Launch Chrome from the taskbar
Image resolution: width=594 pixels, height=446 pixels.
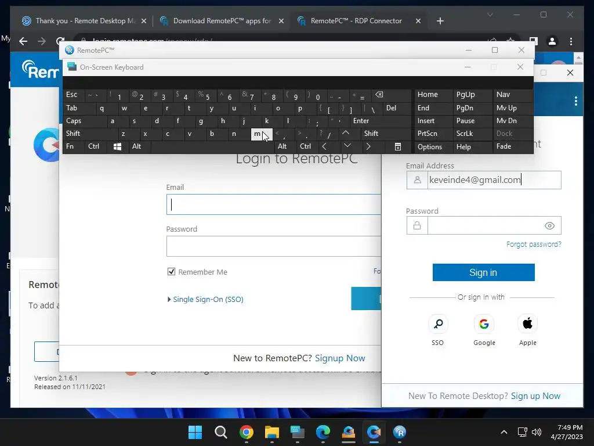(246, 432)
